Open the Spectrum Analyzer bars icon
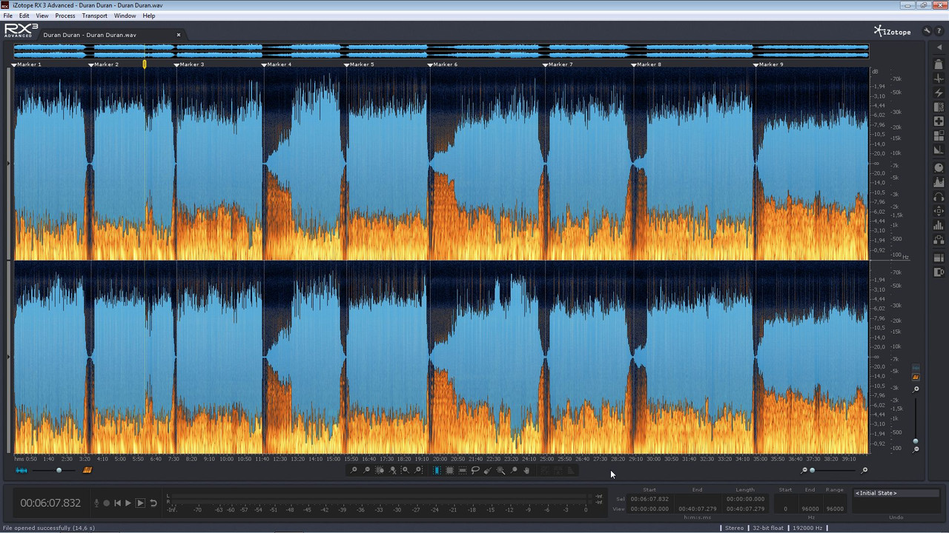This screenshot has height=533, width=949. [939, 226]
